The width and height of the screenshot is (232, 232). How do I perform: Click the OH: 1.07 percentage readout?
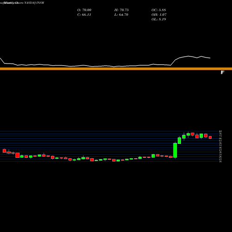[159, 15]
